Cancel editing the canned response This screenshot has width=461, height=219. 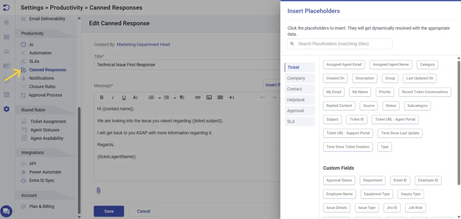click(x=144, y=211)
